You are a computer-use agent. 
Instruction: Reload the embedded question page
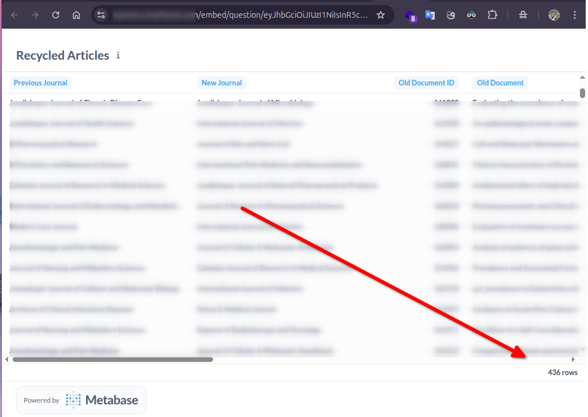click(55, 15)
